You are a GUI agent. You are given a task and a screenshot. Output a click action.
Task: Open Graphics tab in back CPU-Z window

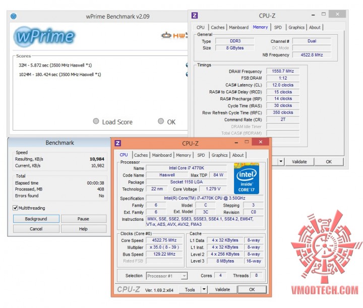point(296,27)
